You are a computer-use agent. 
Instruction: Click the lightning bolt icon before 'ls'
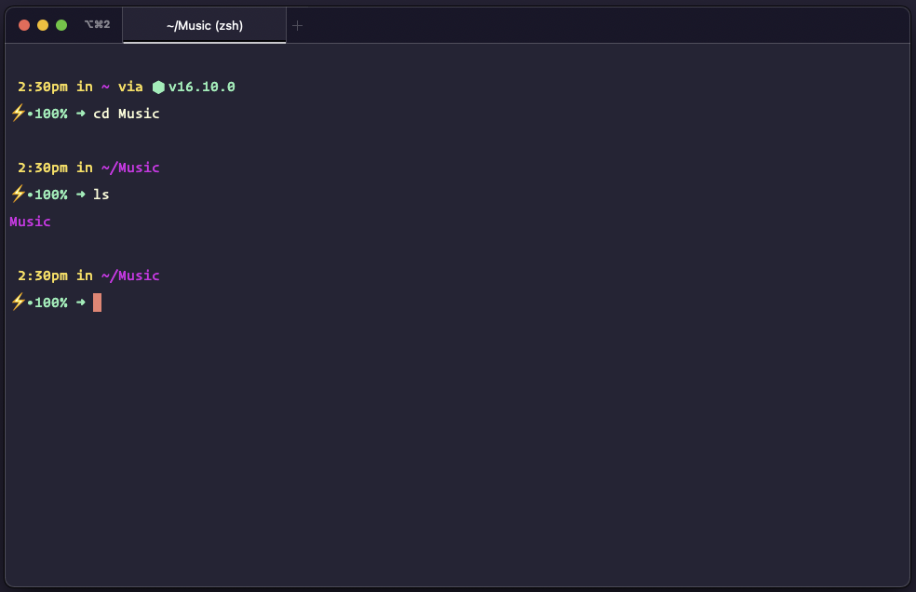point(18,193)
